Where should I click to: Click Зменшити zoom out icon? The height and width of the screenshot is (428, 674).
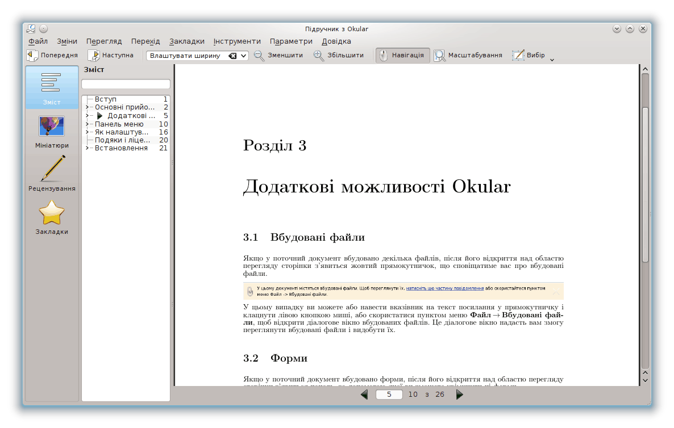259,56
